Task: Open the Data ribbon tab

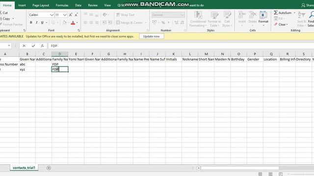Action: tap(78, 5)
